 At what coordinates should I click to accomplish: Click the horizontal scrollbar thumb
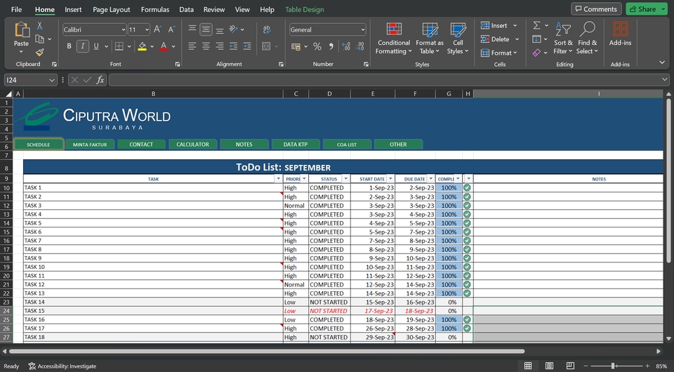tap(267, 351)
